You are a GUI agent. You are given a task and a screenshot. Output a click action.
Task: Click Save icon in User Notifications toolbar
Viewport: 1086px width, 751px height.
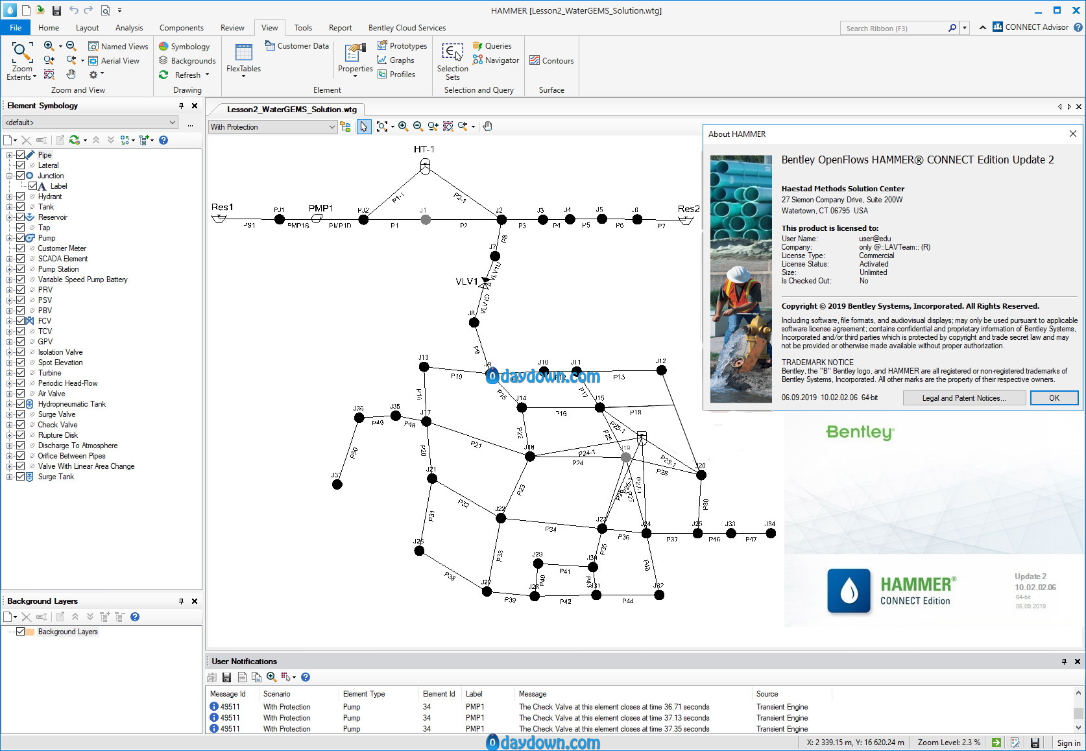coord(226,677)
